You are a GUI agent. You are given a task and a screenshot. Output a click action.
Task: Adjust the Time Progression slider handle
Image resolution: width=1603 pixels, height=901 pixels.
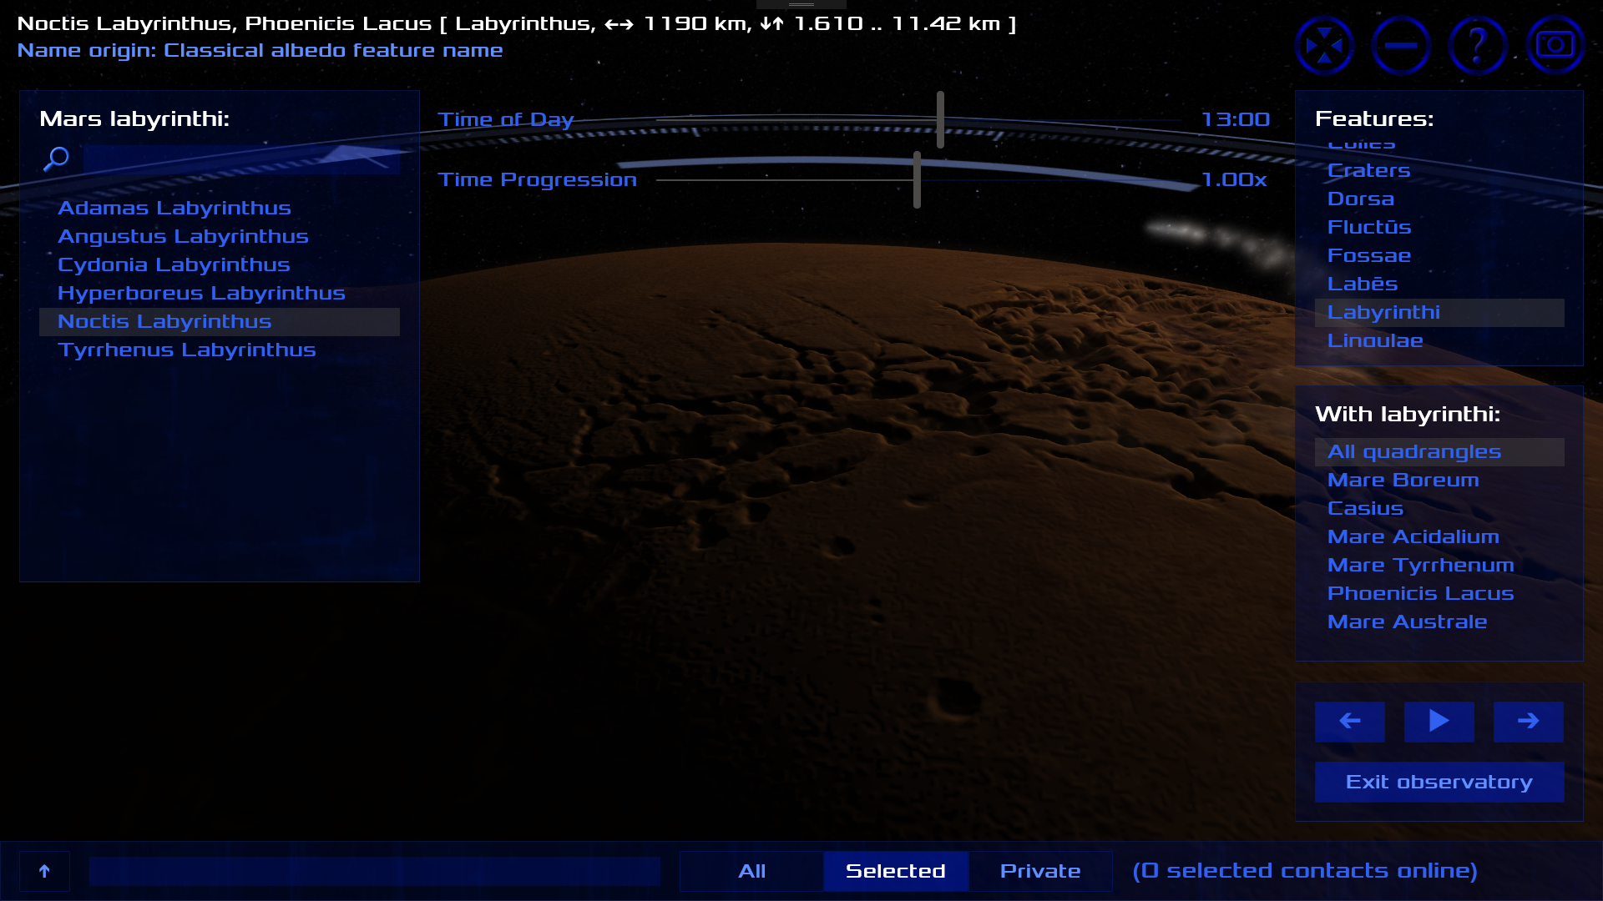(x=917, y=179)
